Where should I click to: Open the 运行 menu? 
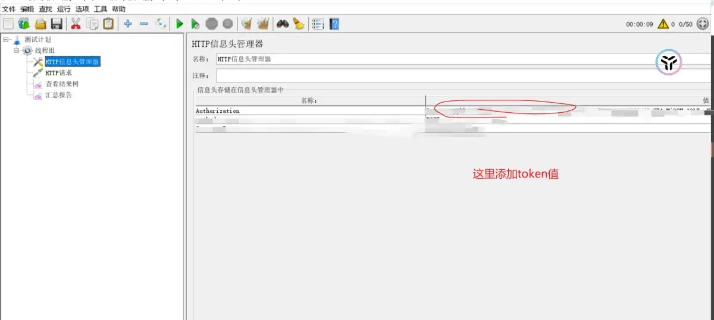pyautogui.click(x=64, y=9)
